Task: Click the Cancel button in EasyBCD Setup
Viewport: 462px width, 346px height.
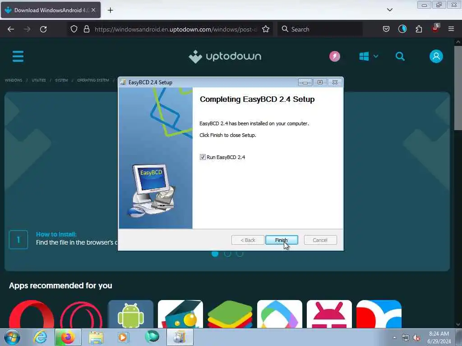Action: 320,240
